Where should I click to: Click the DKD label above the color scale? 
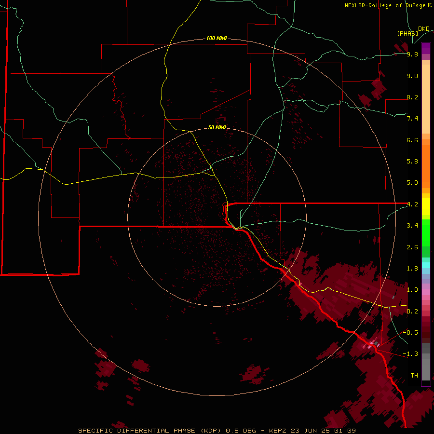424,29
